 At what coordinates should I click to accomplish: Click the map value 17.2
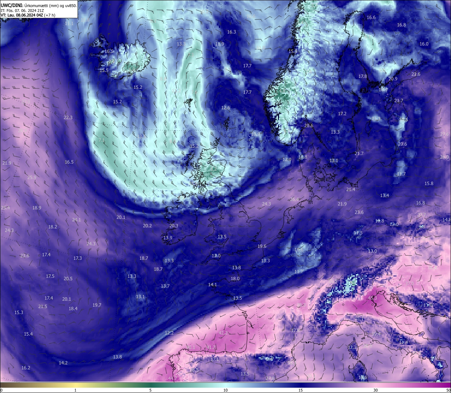point(342,114)
